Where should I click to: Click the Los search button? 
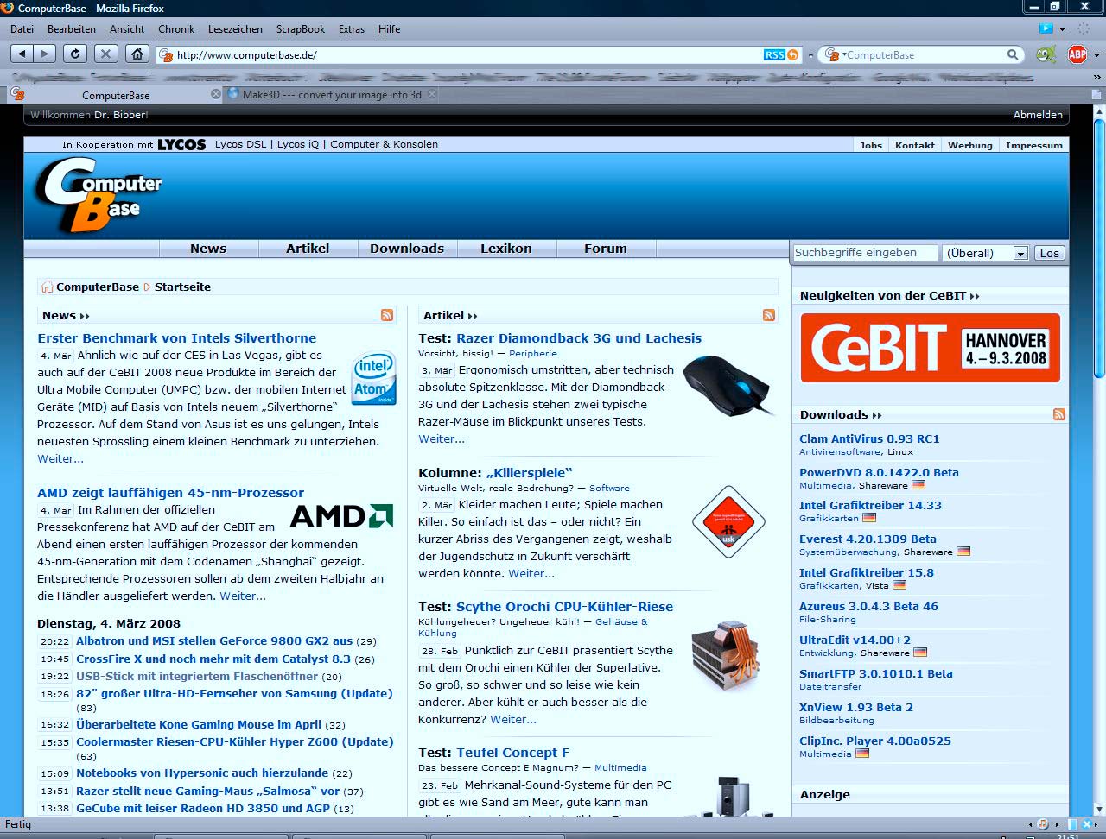[1049, 253]
